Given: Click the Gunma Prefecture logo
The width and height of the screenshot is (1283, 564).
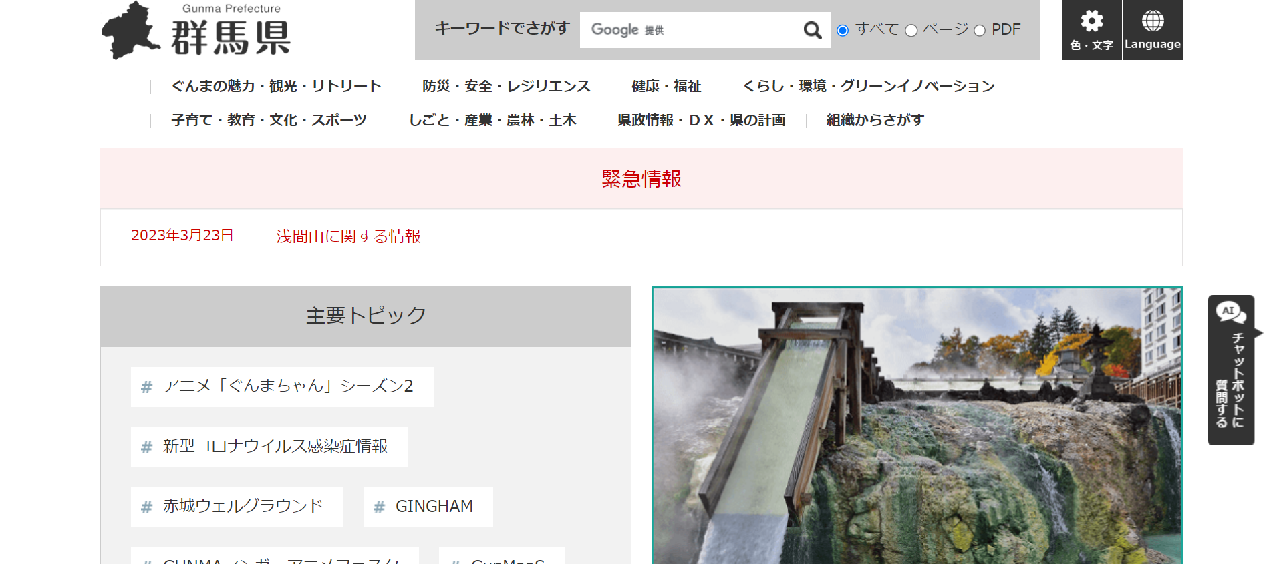Looking at the screenshot, I should [x=196, y=30].
